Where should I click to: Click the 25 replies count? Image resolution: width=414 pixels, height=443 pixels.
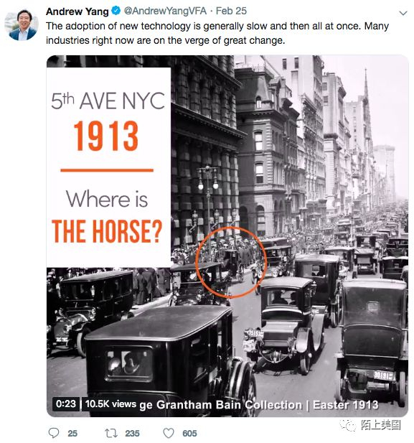(x=72, y=434)
